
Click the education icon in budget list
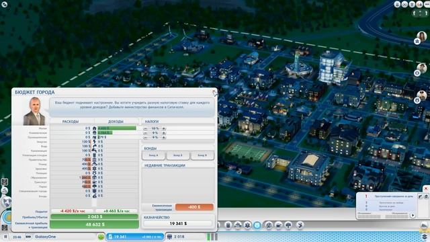click(94, 177)
